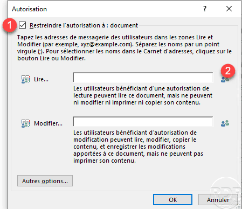
Task: Click the people icon right of Modifier field
Action: point(225,123)
